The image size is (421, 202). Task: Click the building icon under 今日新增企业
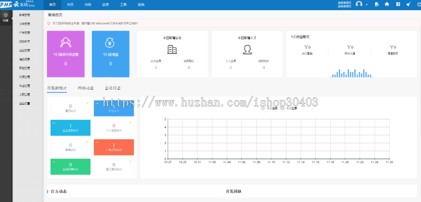click(x=172, y=50)
